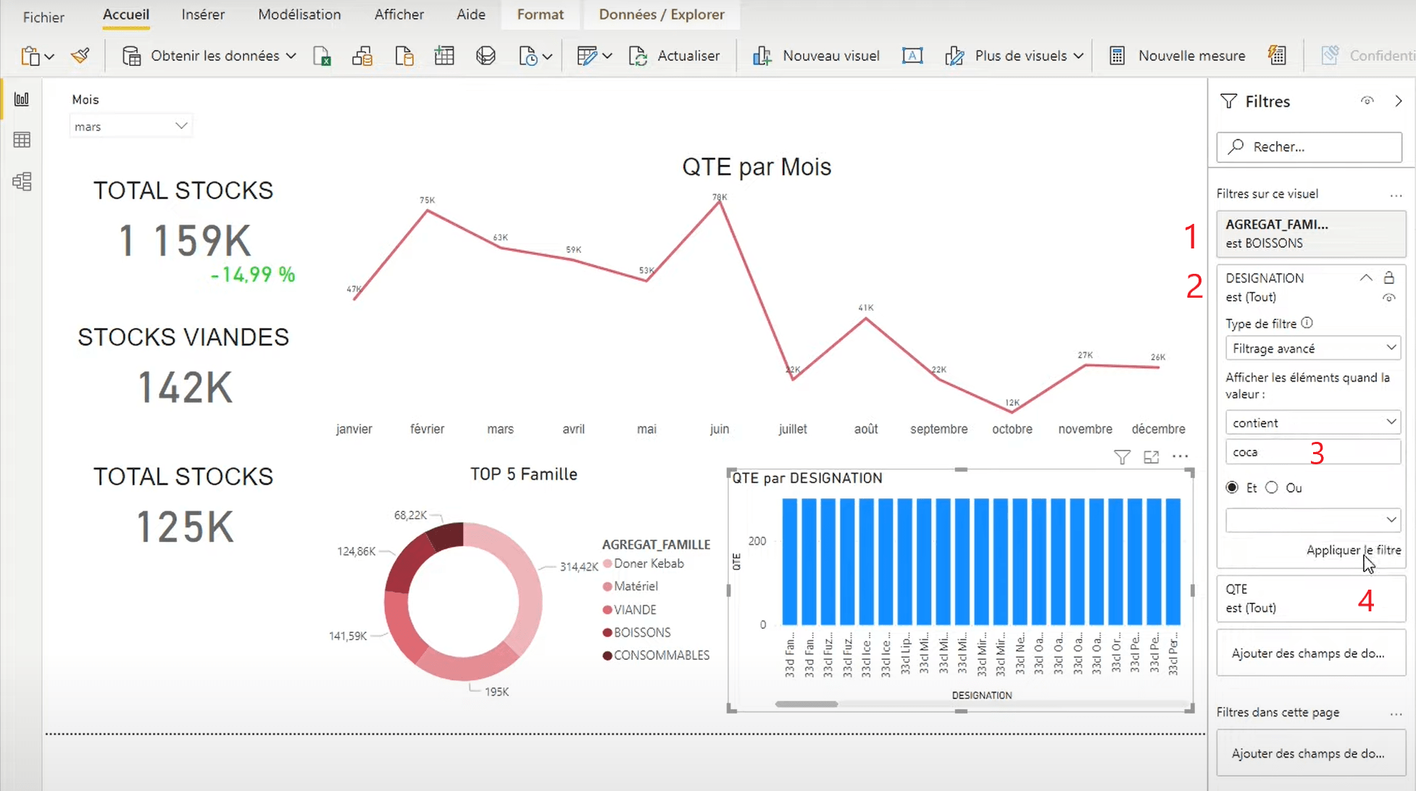1416x791 pixels.
Task: Select the BOISSONS legend color swatch
Action: [607, 632]
